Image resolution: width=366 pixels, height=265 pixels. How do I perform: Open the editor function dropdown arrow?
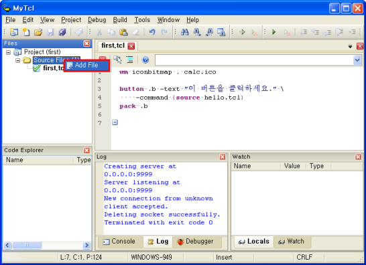(x=357, y=60)
